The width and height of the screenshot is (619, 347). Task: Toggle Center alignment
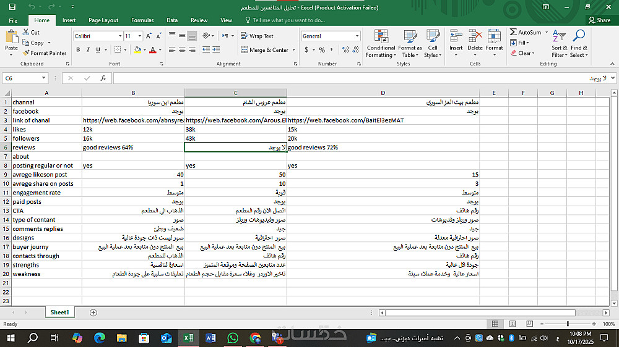tap(181, 49)
